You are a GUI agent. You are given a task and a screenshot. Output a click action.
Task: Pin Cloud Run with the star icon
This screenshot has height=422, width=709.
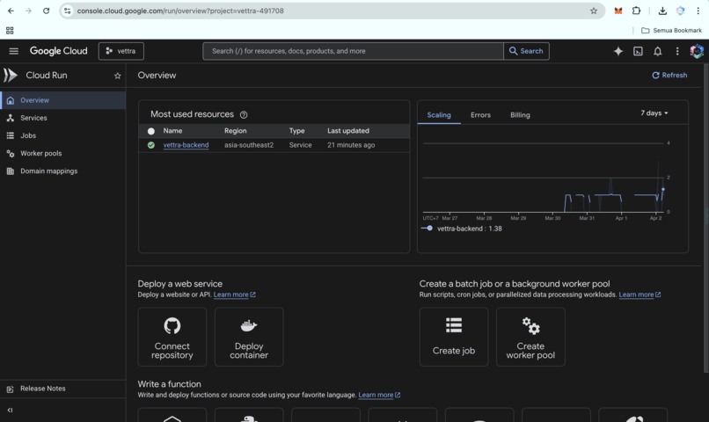[x=118, y=76]
